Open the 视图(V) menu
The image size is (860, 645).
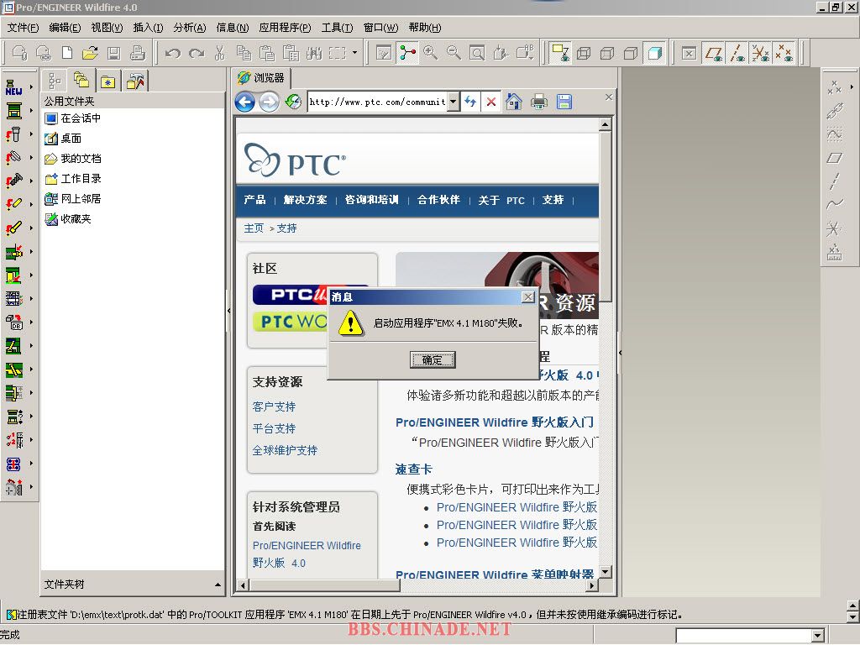(107, 28)
